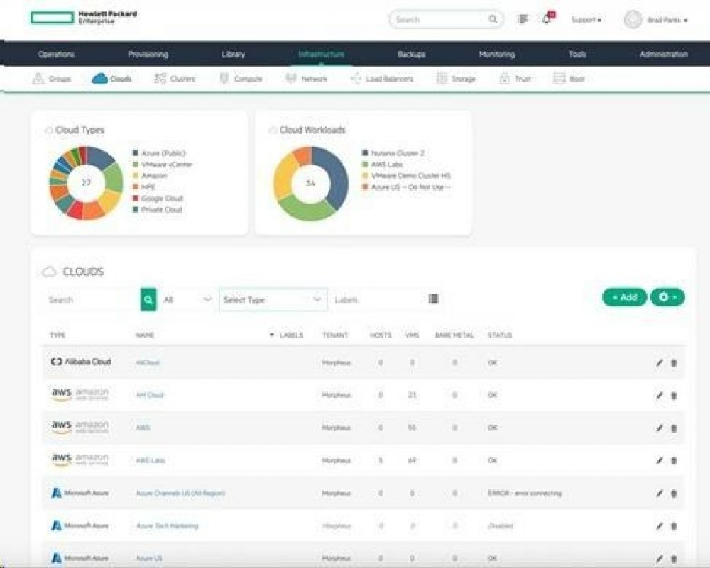Click the + Add button
Image resolution: width=710 pixels, height=568 pixels.
click(625, 297)
